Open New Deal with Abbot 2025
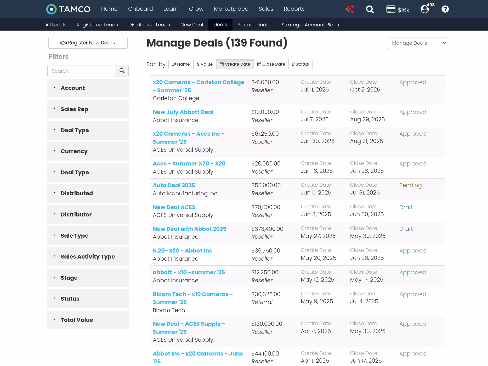 pyautogui.click(x=190, y=229)
